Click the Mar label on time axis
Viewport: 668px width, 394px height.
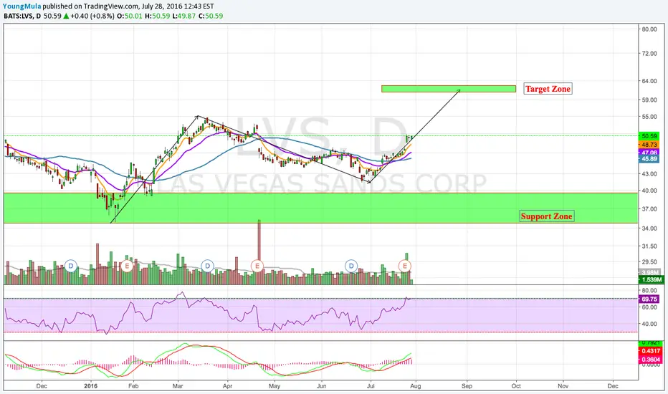tap(178, 386)
